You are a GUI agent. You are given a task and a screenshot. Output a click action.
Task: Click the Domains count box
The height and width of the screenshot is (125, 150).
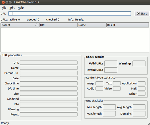point(139,114)
